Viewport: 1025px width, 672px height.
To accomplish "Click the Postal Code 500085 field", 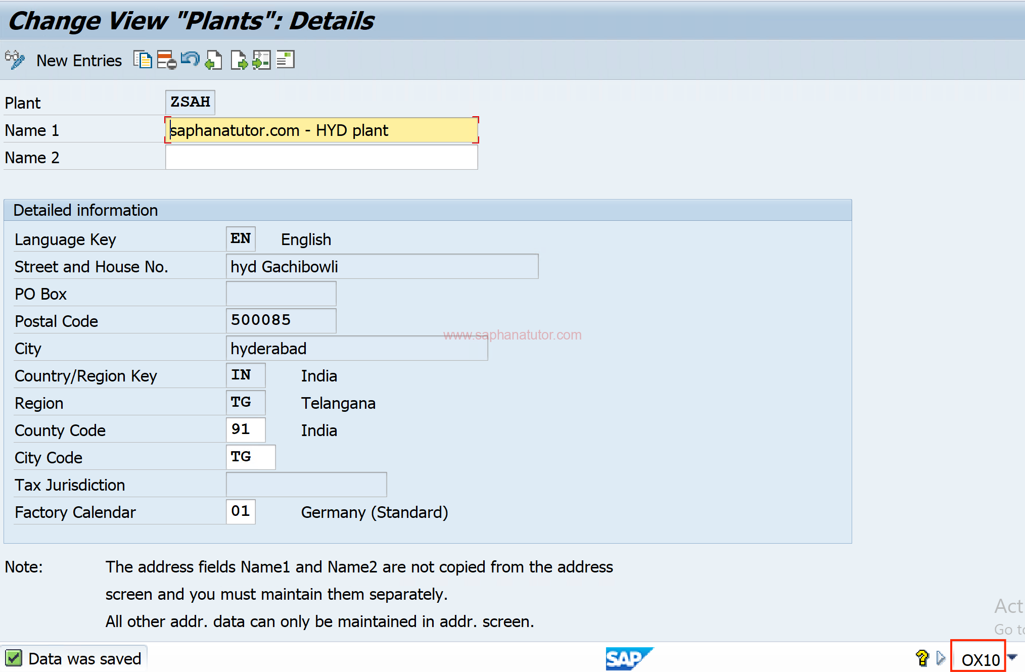I will click(x=281, y=321).
